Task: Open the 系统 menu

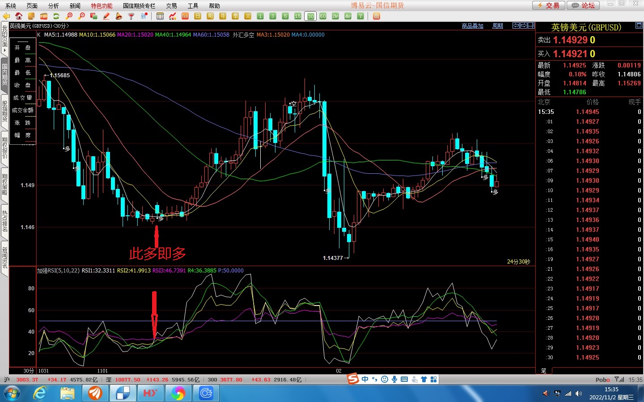Action: (x=11, y=6)
